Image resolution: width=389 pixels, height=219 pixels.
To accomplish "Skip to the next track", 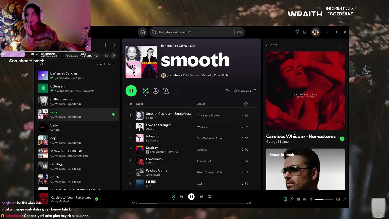I will click(201, 197).
